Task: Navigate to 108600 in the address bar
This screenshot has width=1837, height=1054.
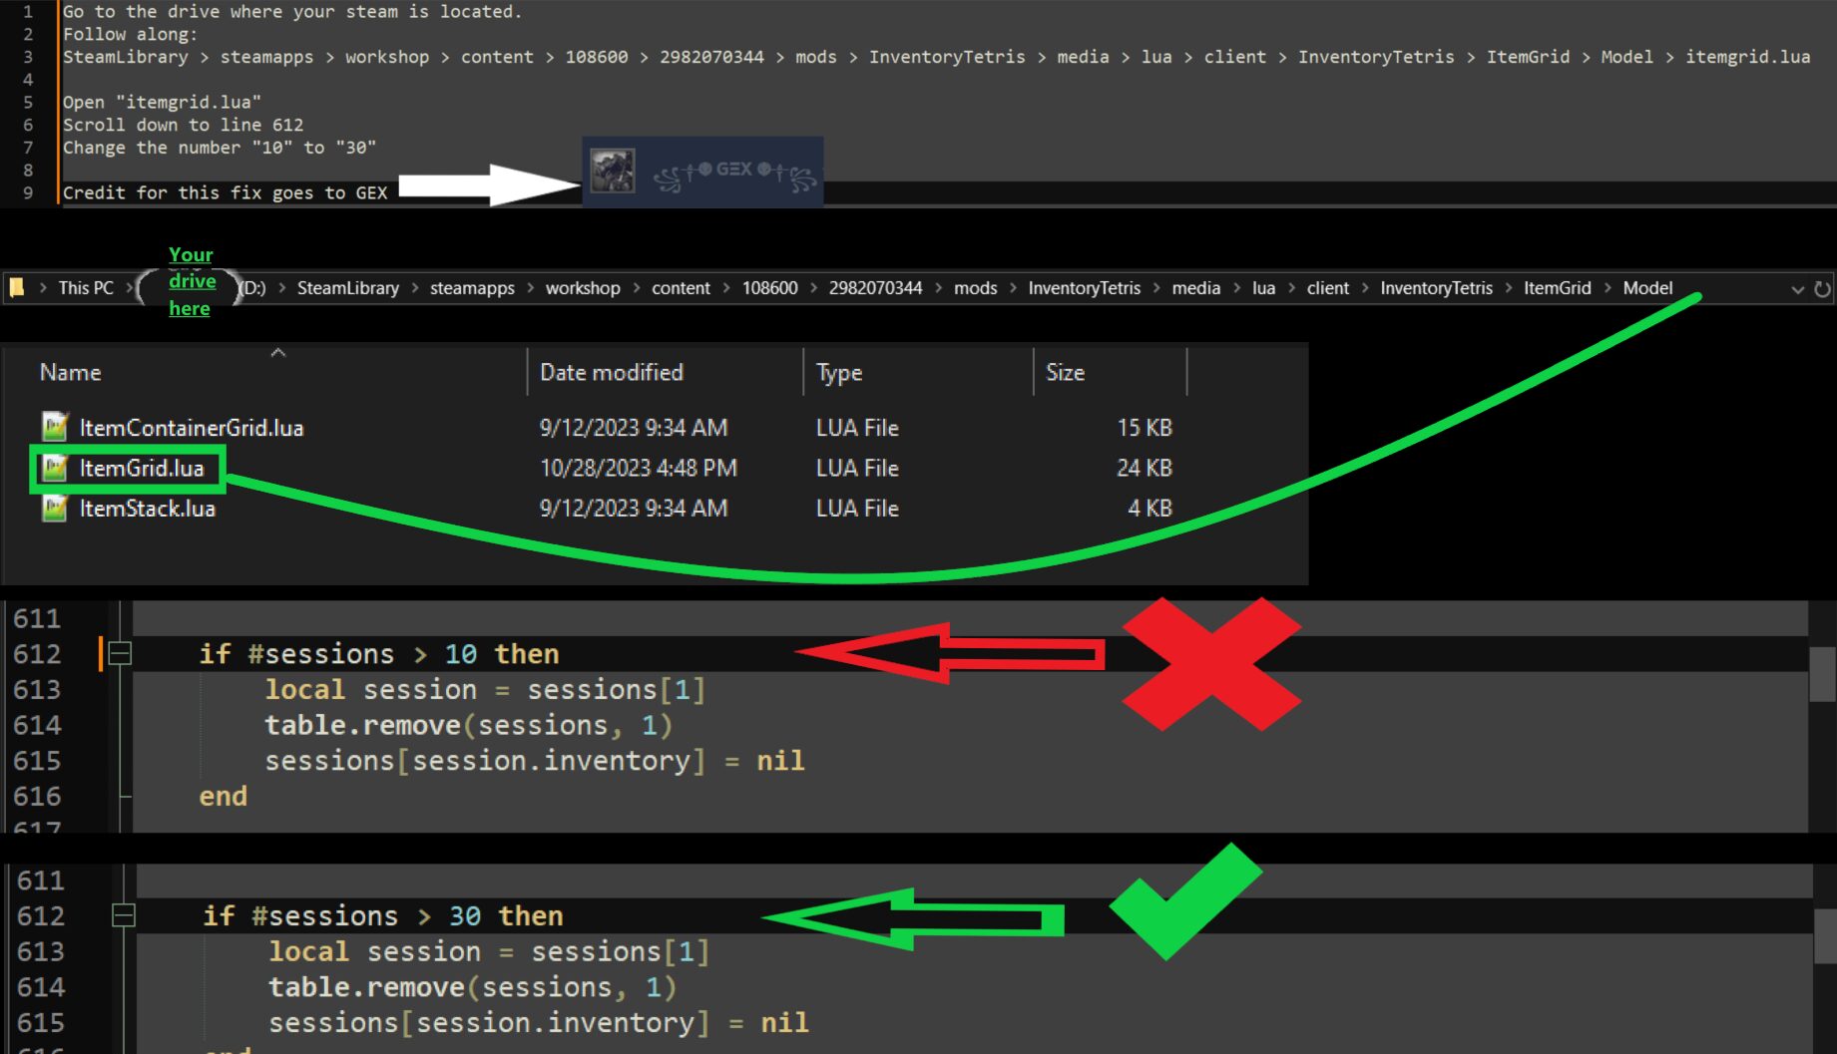Action: point(769,288)
